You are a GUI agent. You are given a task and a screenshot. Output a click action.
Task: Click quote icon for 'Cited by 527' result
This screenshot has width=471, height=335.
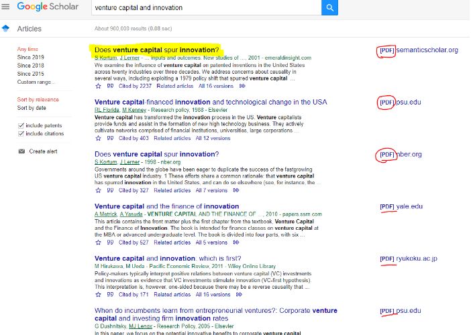pyautogui.click(x=110, y=243)
